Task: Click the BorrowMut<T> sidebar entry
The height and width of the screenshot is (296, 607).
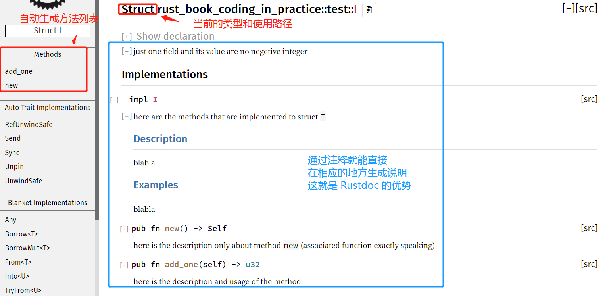Action: tap(27, 248)
